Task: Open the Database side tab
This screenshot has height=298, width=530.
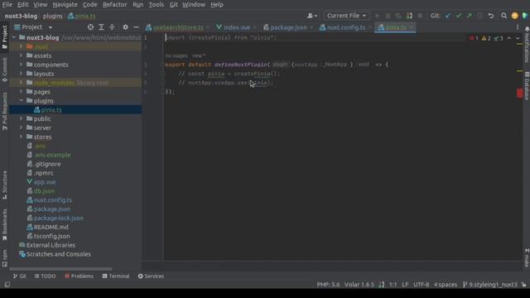Action: click(x=527, y=86)
